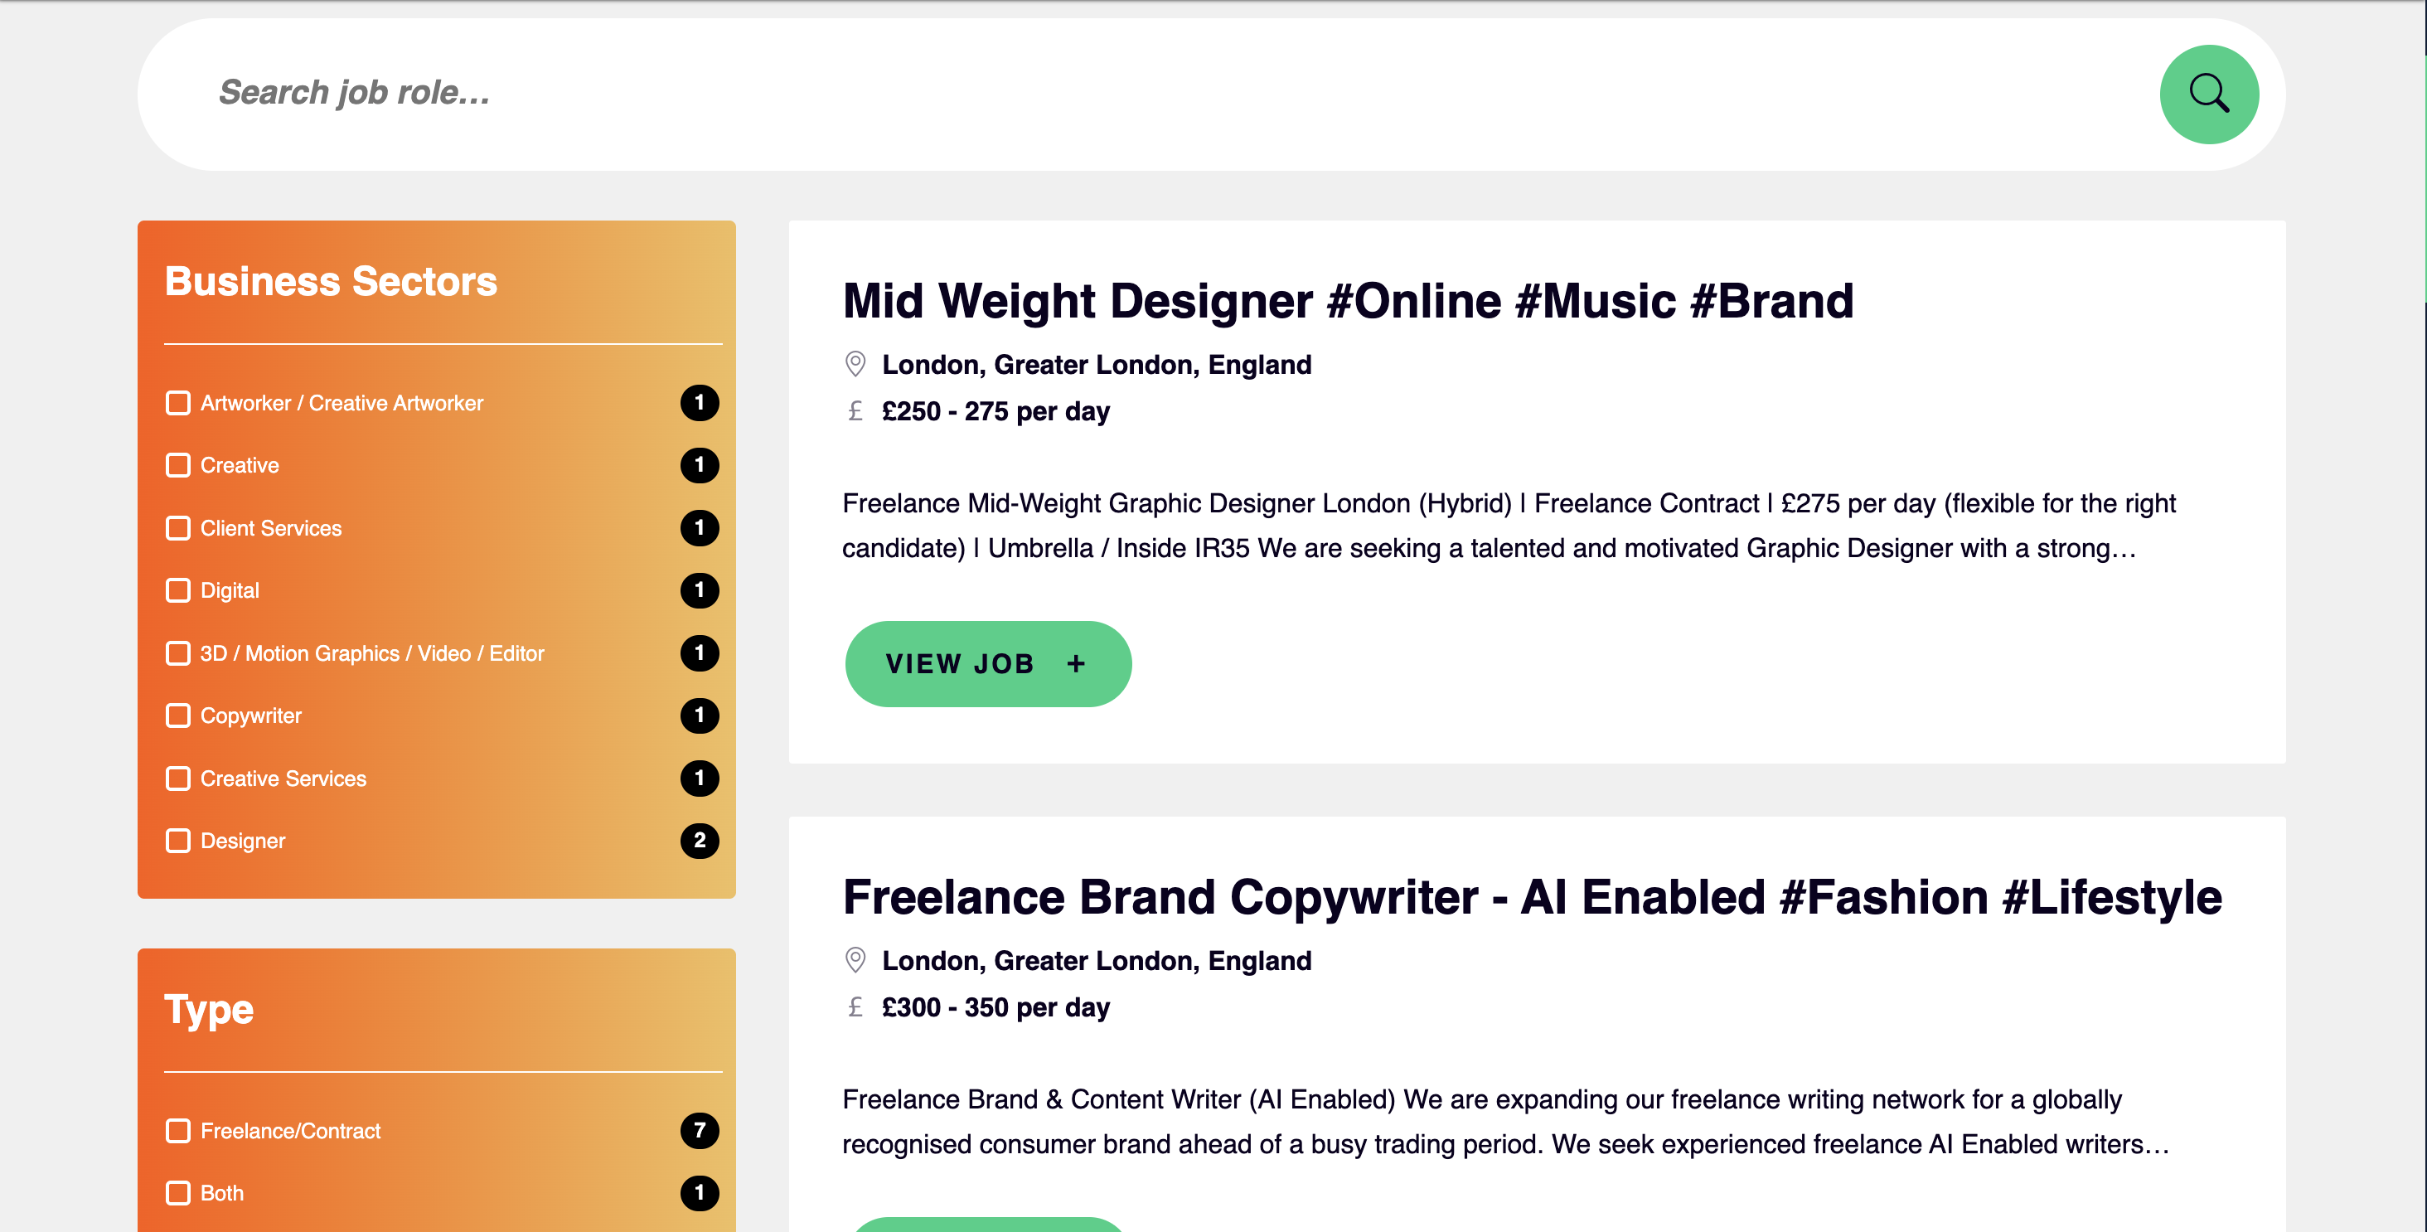Click pound icon beside £250 - 275 per day

point(855,411)
